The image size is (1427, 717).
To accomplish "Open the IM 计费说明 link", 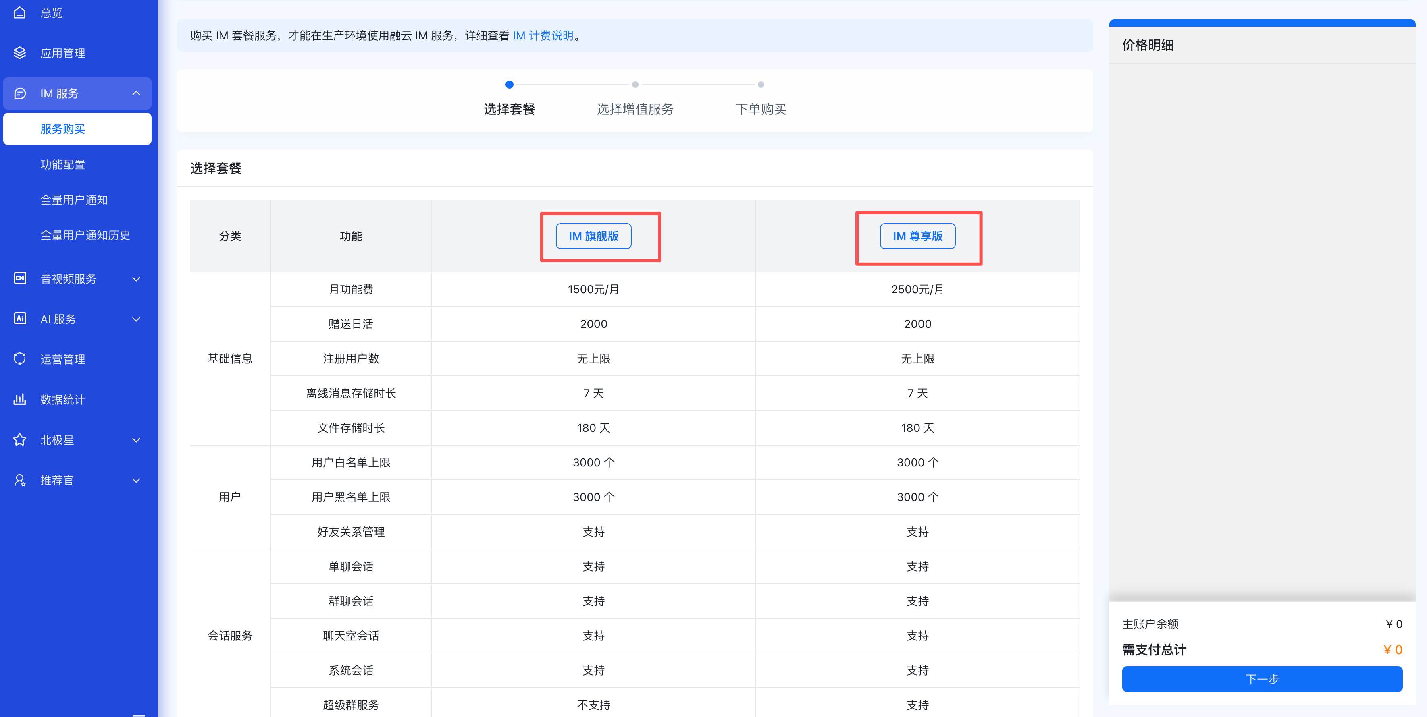I will (x=543, y=35).
